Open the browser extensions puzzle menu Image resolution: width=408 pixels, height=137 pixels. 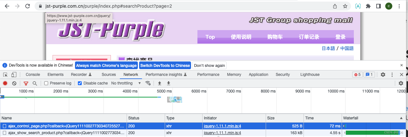368,6
